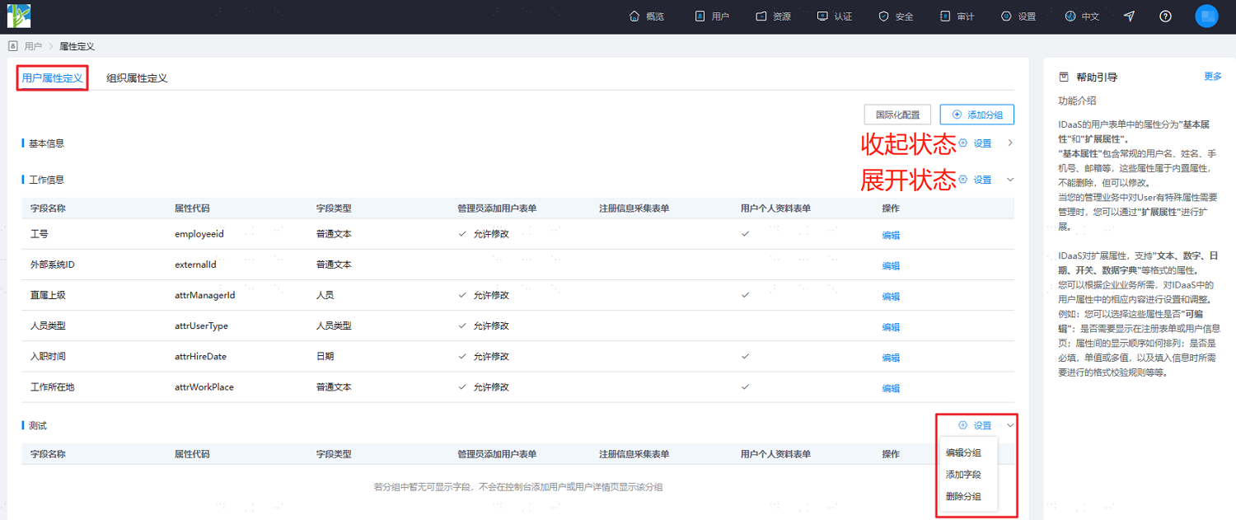The height and width of the screenshot is (520, 1236).
Task: Open 审计 navigation item
Action: tap(957, 16)
